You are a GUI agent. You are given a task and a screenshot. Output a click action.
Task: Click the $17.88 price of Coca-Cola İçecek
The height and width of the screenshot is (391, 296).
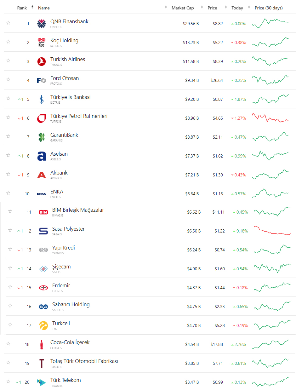[x=217, y=344]
